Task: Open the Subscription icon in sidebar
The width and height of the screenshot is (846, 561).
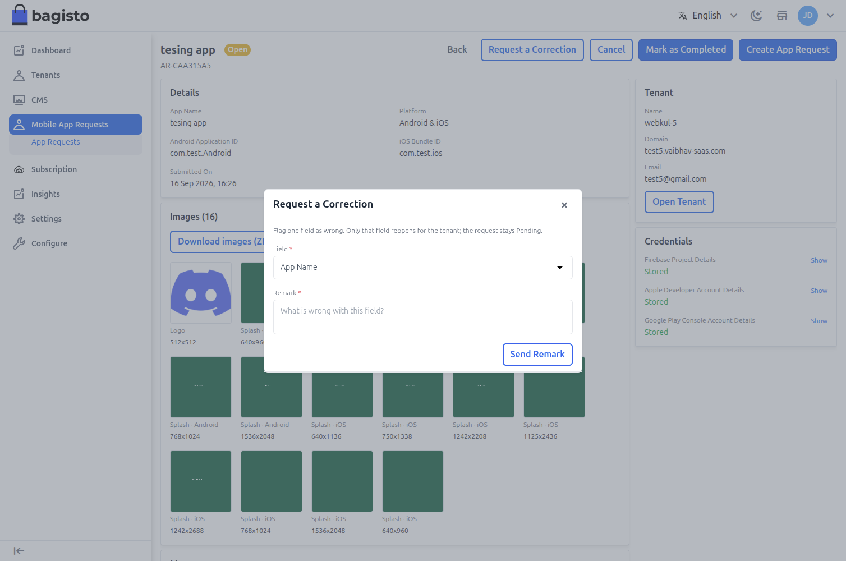Action: pyautogui.click(x=19, y=169)
